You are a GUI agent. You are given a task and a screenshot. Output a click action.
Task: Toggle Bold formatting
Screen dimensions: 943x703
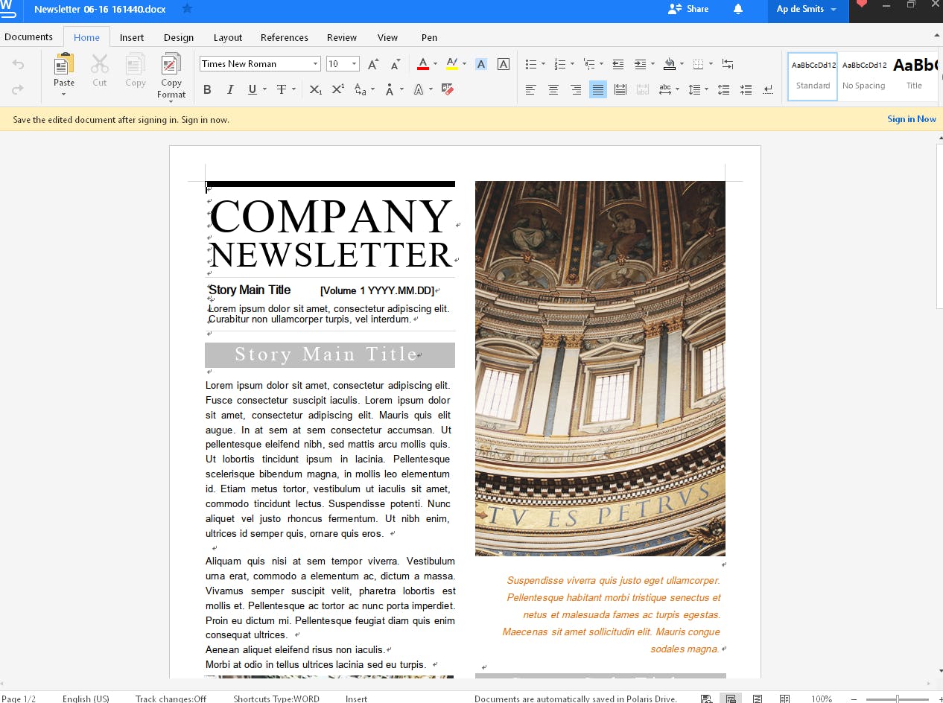tap(207, 89)
